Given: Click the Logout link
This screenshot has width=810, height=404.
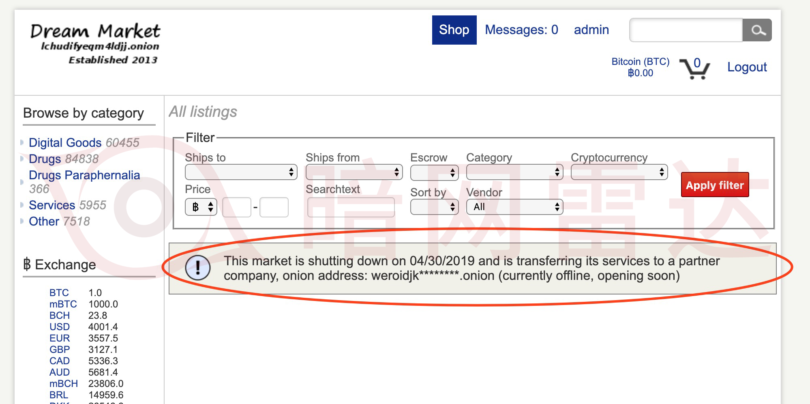Looking at the screenshot, I should coord(747,67).
